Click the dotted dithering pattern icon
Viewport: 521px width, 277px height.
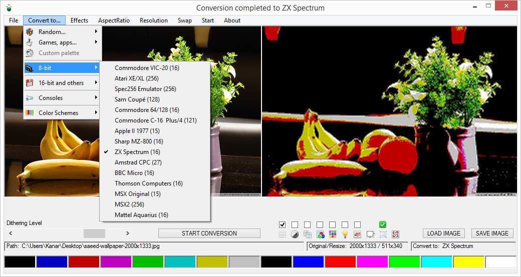coord(282,234)
